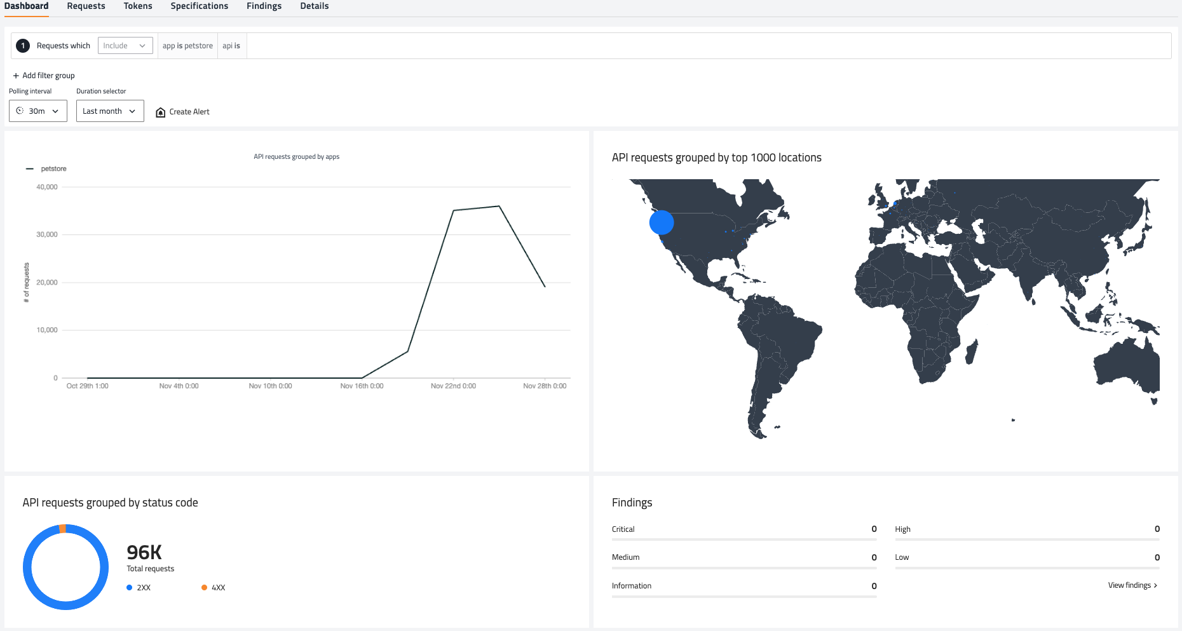Click the blue 2XX ring of the donut chart
Image resolution: width=1182 pixels, height=631 pixels.
pyautogui.click(x=27, y=567)
